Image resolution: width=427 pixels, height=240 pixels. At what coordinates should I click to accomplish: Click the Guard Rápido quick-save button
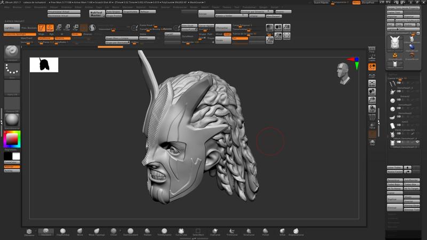click(321, 3)
